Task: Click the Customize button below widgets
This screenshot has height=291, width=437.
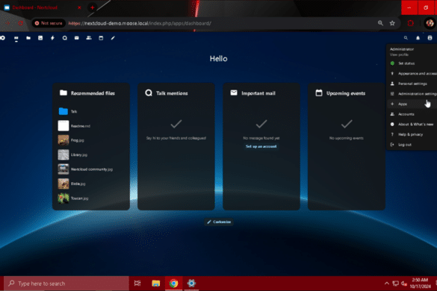Action: pos(219,222)
